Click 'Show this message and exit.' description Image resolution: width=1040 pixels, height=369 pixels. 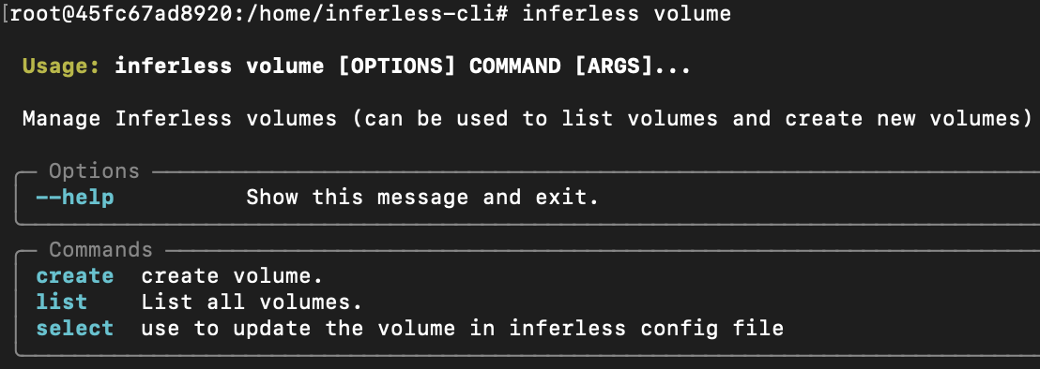pyautogui.click(x=422, y=197)
